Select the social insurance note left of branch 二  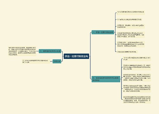click(x=22, y=51)
